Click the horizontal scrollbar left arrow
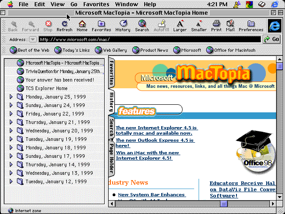 click(x=112, y=204)
